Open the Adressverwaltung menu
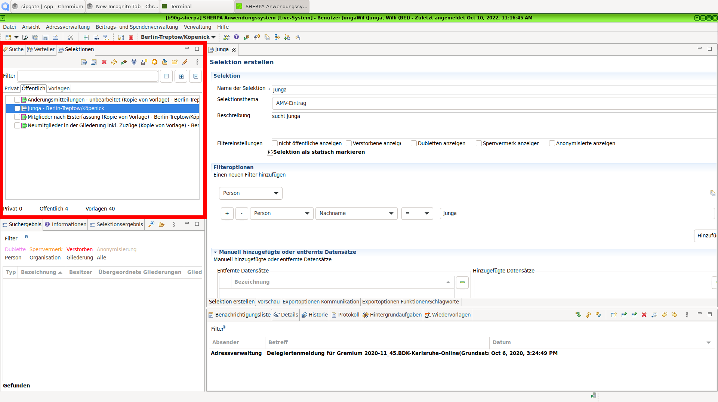Image resolution: width=718 pixels, height=402 pixels. click(68, 27)
